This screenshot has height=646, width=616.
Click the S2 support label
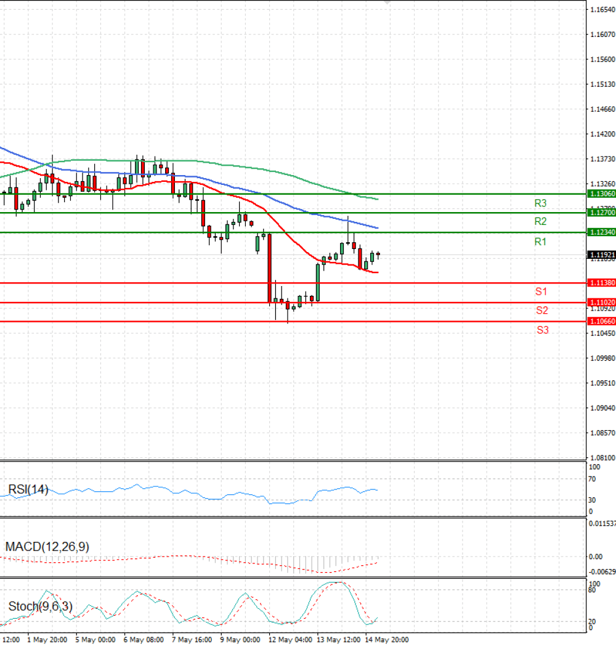point(542,310)
